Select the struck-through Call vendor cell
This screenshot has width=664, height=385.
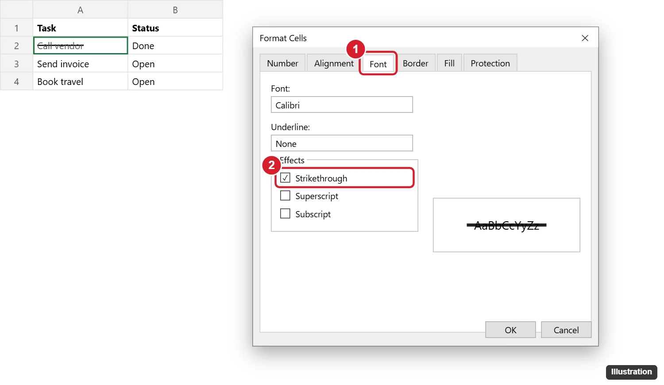click(80, 46)
